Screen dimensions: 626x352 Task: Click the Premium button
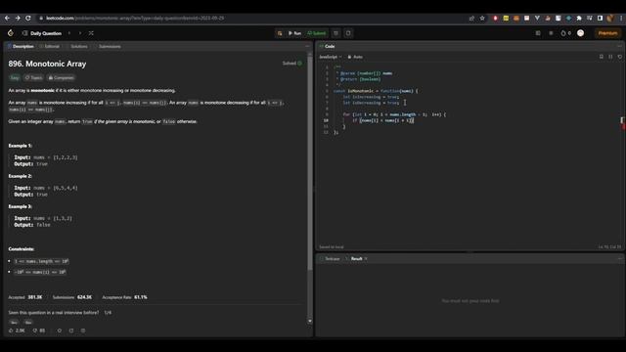coord(607,33)
